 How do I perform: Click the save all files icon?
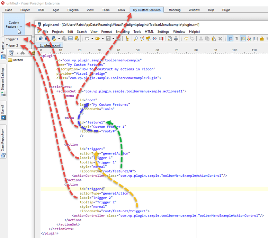[x=119, y=39]
